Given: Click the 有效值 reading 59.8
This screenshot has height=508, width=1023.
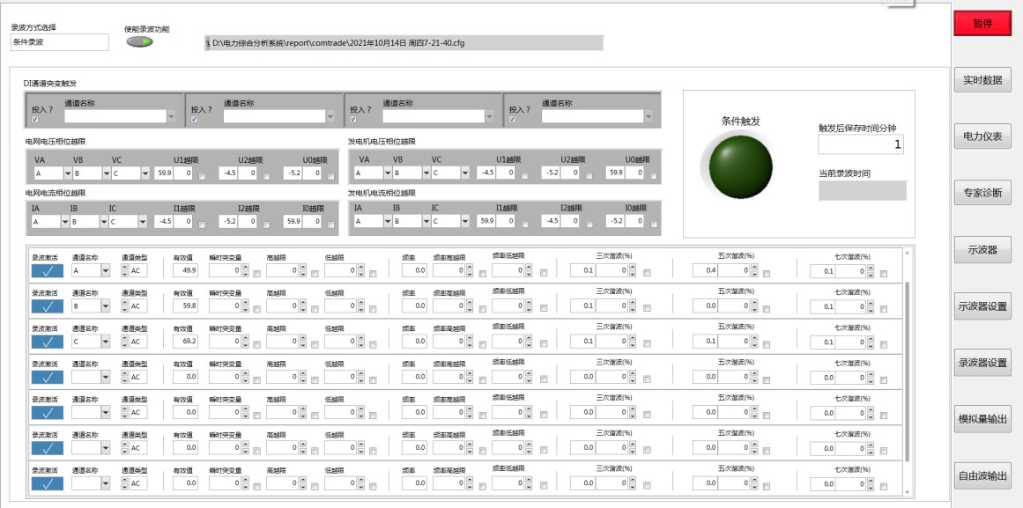Looking at the screenshot, I should [x=185, y=306].
